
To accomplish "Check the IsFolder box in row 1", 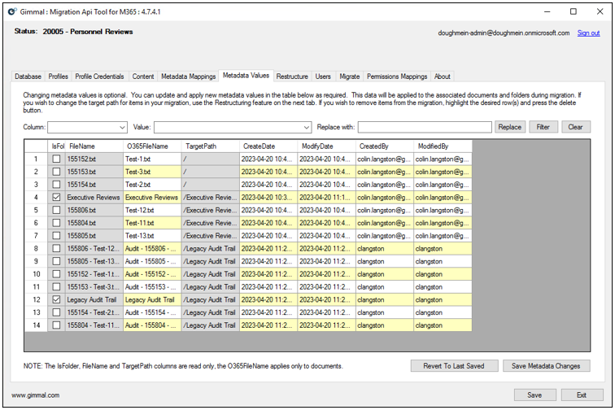I will tap(56, 159).
